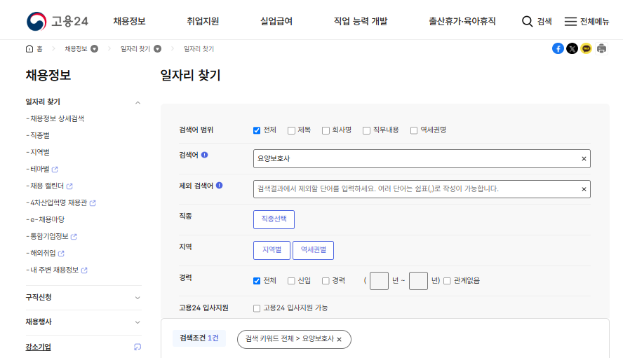Click the last 일자리 찾기 breadcrumb text
Screen dimensions: 623x358
pyautogui.click(x=199, y=49)
